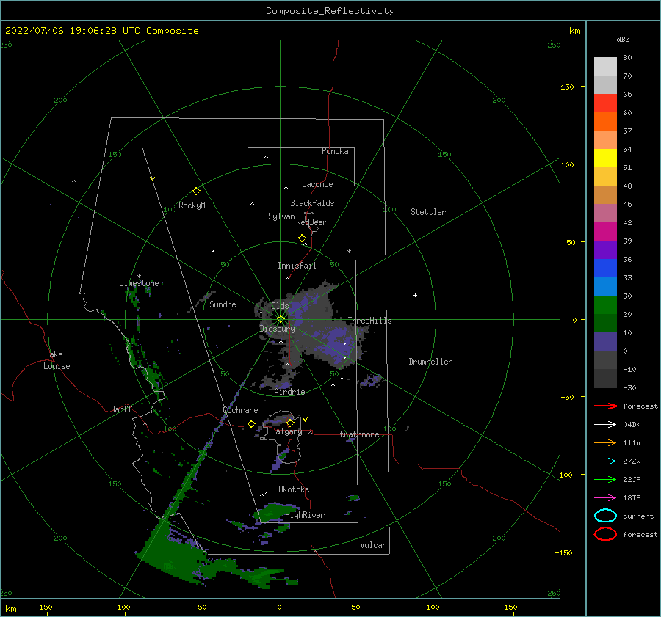Click the asterisk marker above Limestone
The image size is (661, 617).
tap(139, 277)
